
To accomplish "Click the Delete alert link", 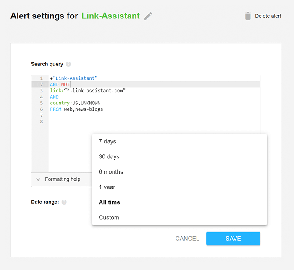I will 268,16.
